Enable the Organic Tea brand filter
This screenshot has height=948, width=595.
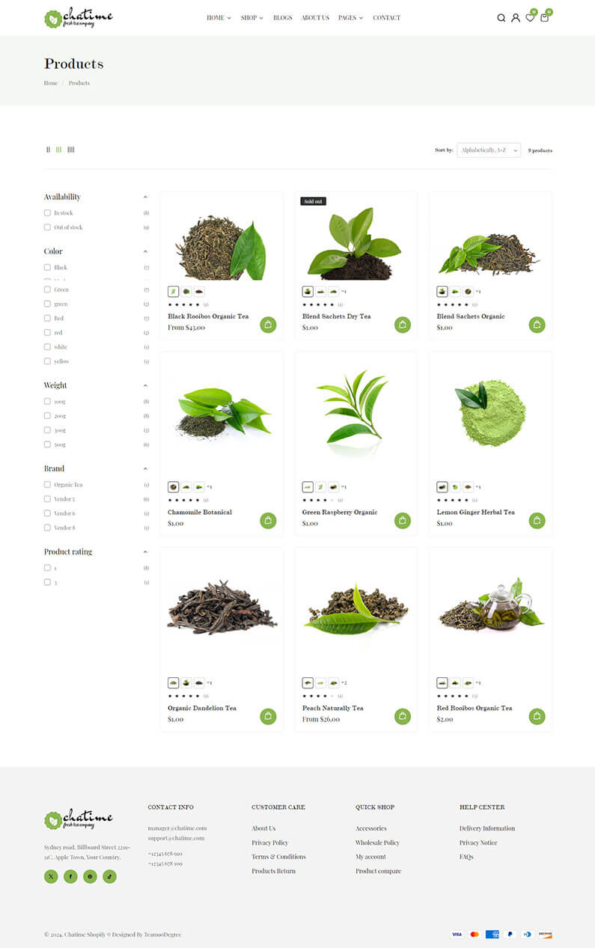[x=47, y=485]
